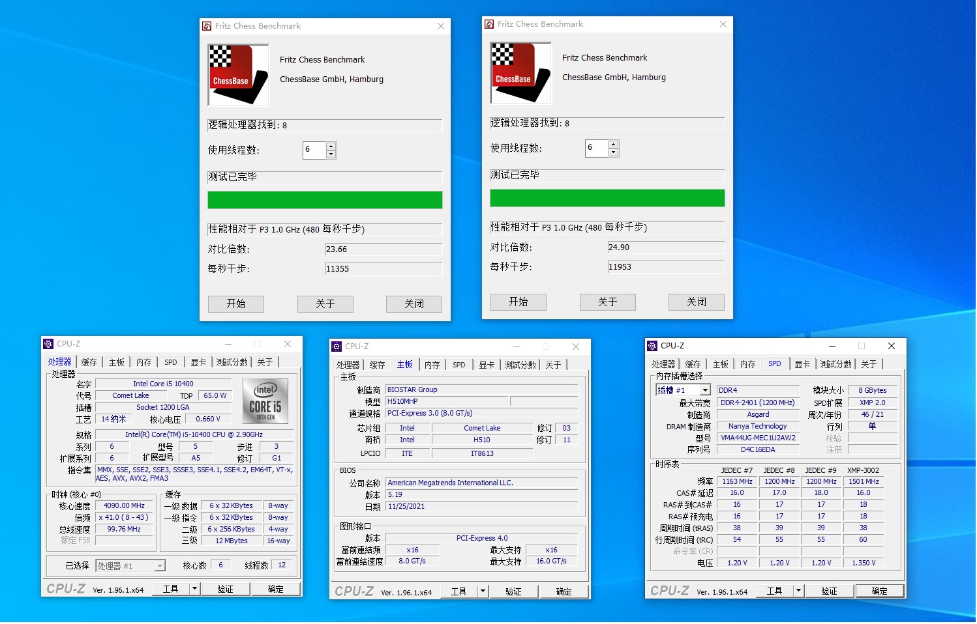The image size is (977, 624).
Task: Click green progress bar in left Fritz window
Action: 325,200
